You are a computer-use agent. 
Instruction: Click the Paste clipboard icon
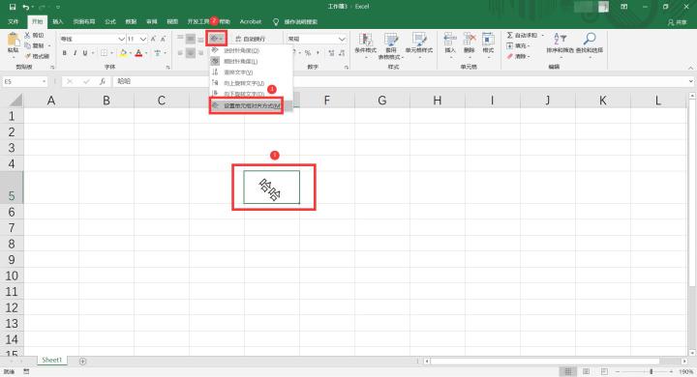[14, 40]
